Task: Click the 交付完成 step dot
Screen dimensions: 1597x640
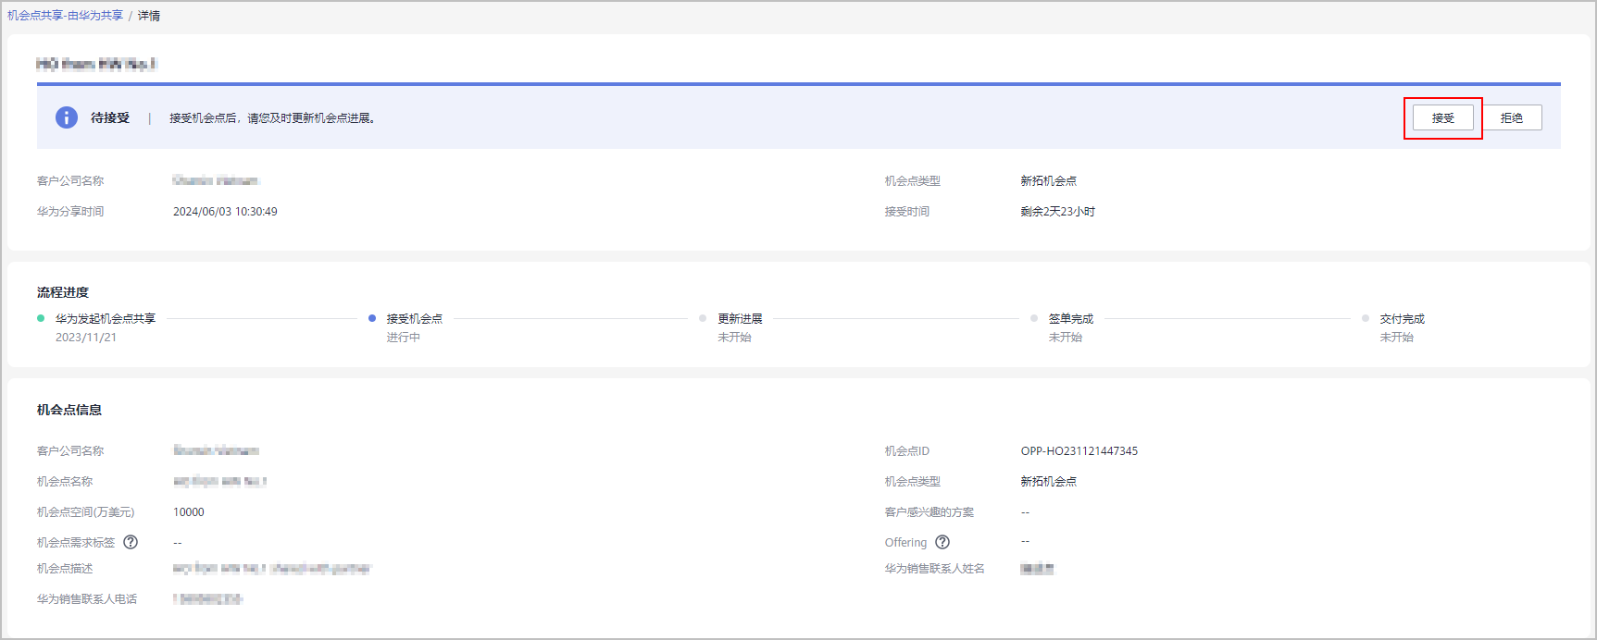Action: coord(1366,318)
